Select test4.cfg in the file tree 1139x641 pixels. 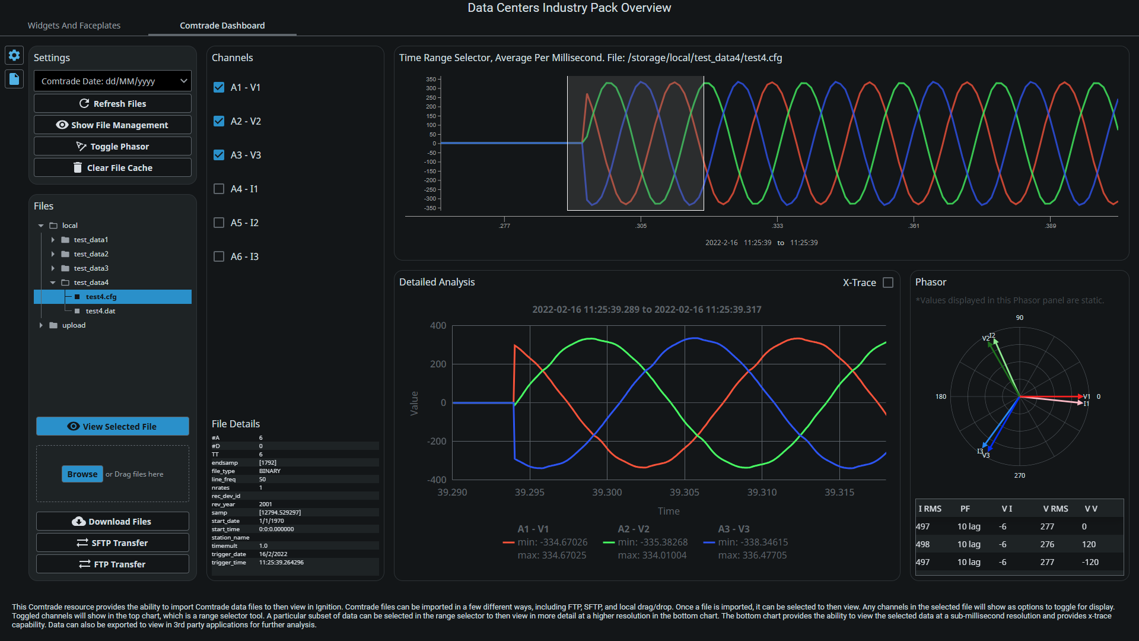(113, 297)
